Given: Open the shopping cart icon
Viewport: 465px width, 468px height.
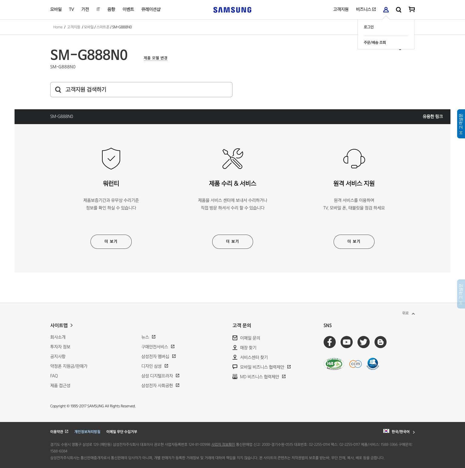Looking at the screenshot, I should (412, 10).
